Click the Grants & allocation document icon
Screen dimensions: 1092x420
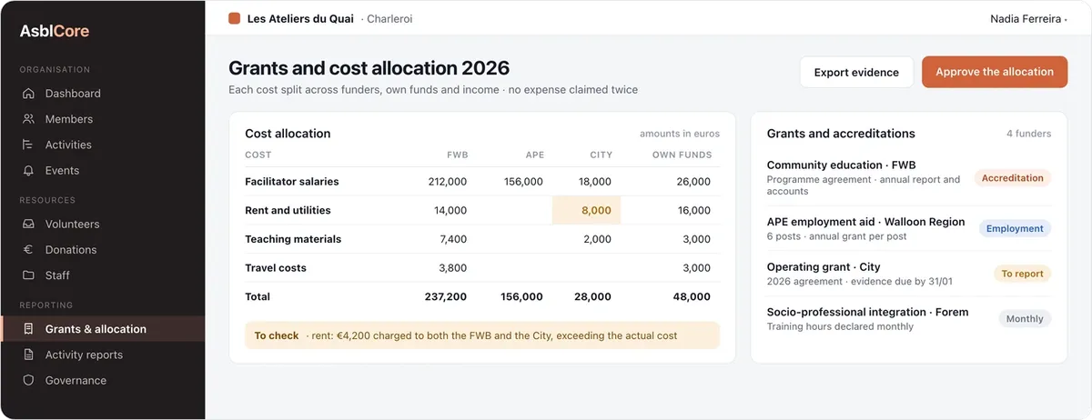pos(28,329)
